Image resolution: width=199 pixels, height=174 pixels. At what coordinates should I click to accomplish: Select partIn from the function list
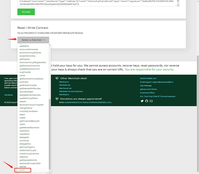tap(22, 170)
